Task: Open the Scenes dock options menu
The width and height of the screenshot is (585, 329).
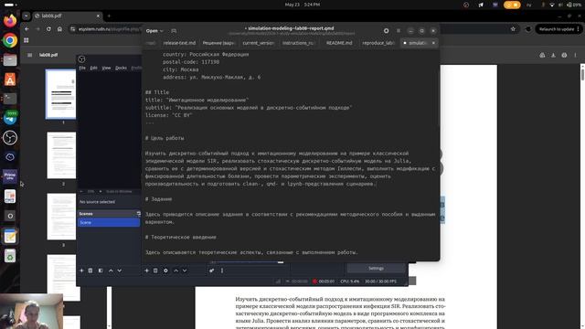Action: (x=138, y=214)
